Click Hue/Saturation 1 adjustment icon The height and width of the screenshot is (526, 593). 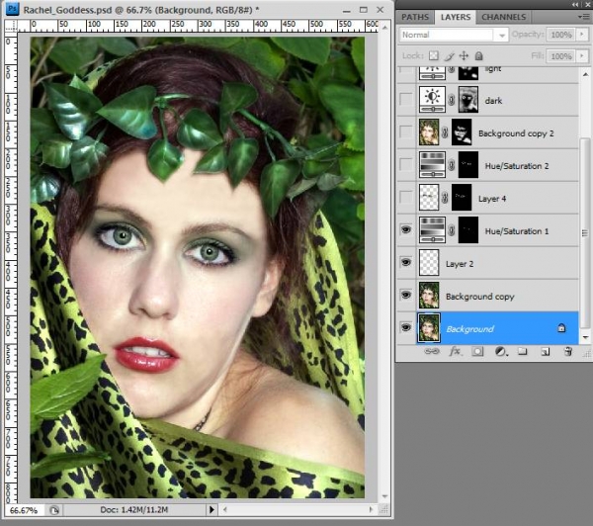(x=432, y=230)
